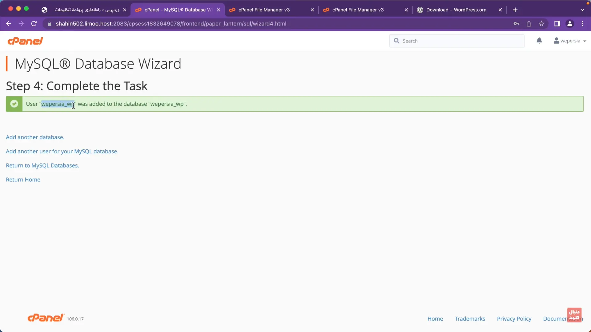Click the magnifier icon in Search

click(x=396, y=41)
